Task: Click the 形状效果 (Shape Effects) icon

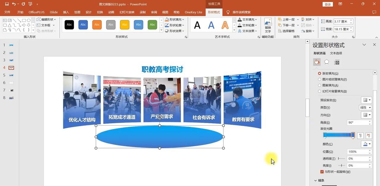Action: (167, 31)
